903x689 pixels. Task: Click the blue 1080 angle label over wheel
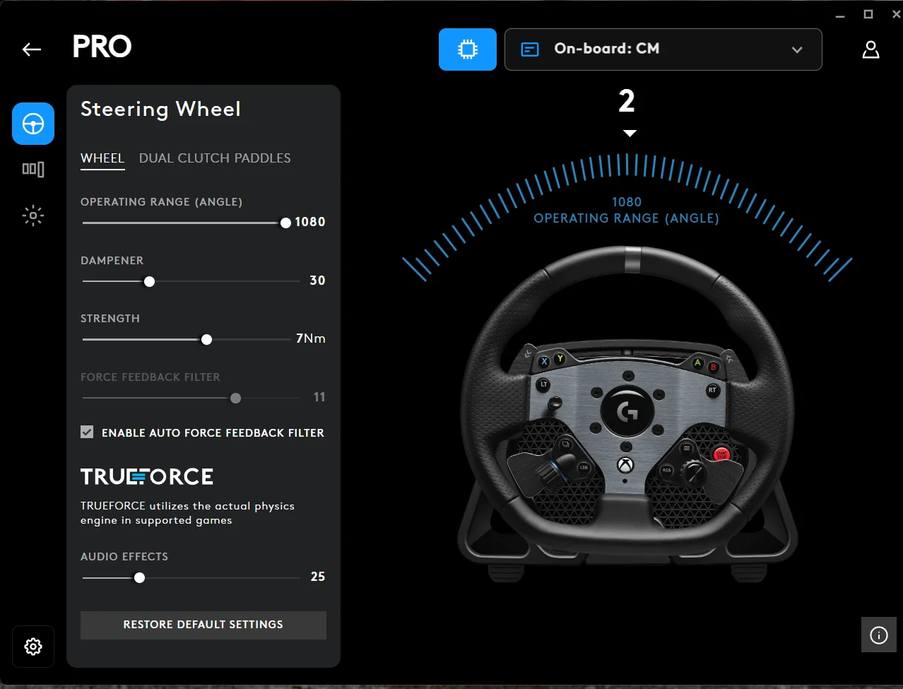(627, 202)
